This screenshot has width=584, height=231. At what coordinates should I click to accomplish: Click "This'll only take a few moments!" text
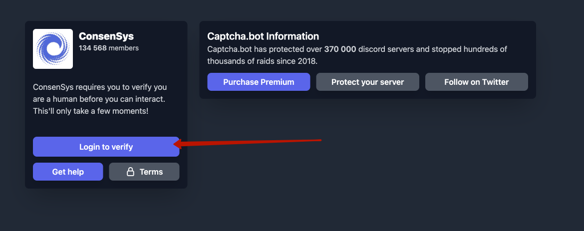tap(90, 111)
